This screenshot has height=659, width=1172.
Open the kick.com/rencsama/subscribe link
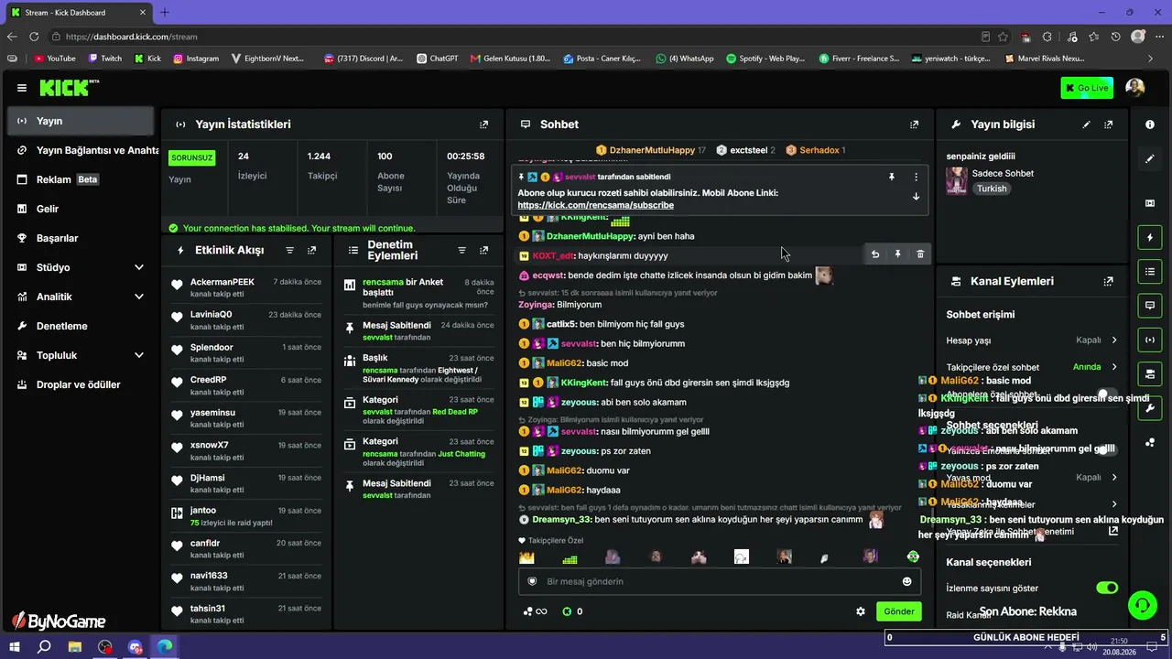click(x=595, y=205)
